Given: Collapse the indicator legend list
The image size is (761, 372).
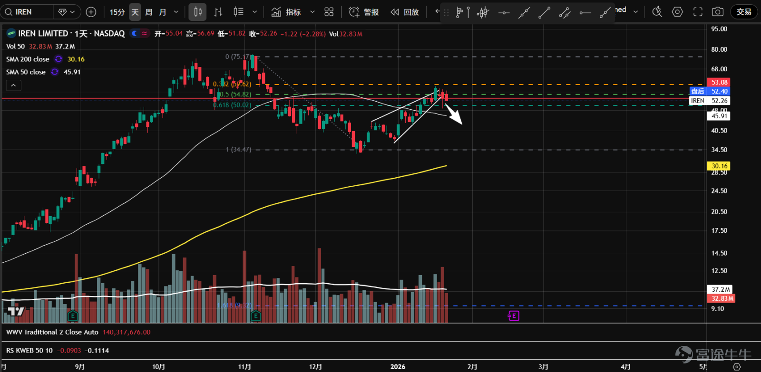Looking at the screenshot, I should tap(13, 86).
